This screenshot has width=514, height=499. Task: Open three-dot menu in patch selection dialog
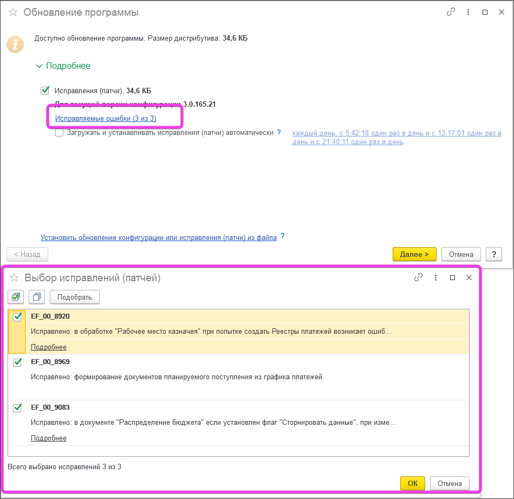[435, 277]
